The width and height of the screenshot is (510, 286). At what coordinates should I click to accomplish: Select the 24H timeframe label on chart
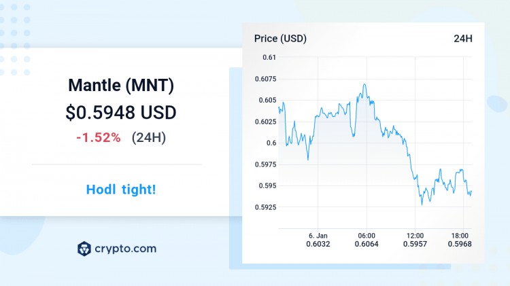pyautogui.click(x=463, y=39)
